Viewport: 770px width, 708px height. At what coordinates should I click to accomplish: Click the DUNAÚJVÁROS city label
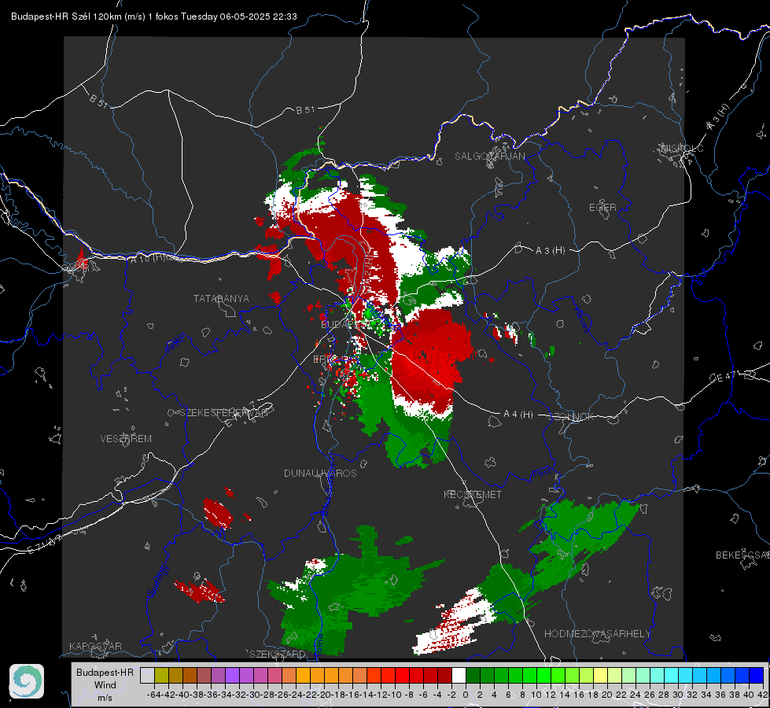(320, 473)
